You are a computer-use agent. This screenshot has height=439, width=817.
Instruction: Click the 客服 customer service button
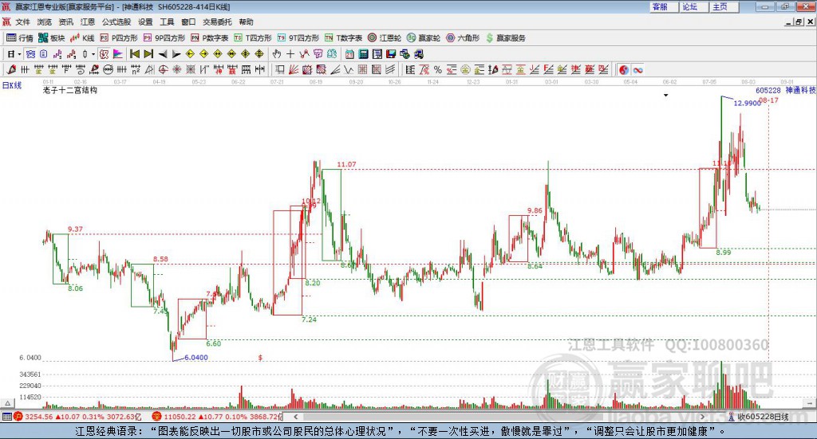[660, 6]
